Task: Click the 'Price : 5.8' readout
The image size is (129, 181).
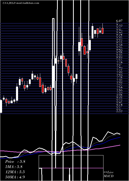Action: (15, 162)
